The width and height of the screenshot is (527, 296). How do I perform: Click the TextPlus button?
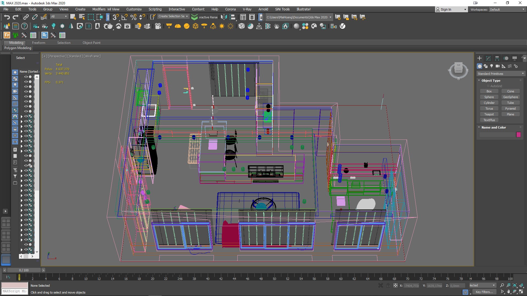[x=489, y=120]
